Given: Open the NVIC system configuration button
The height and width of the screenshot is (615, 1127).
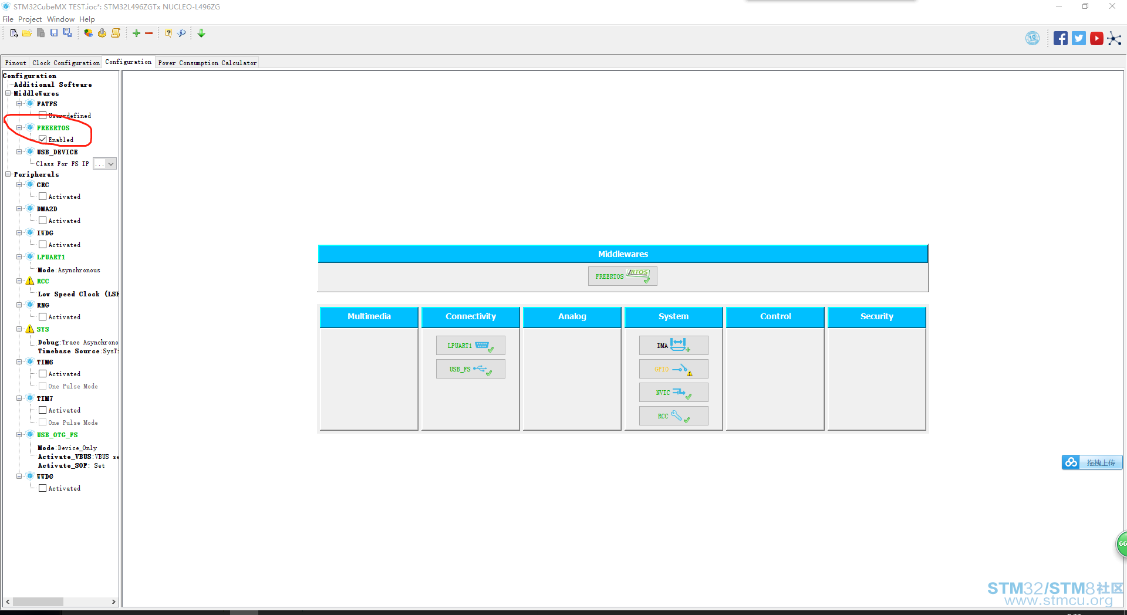Looking at the screenshot, I should click(x=674, y=393).
